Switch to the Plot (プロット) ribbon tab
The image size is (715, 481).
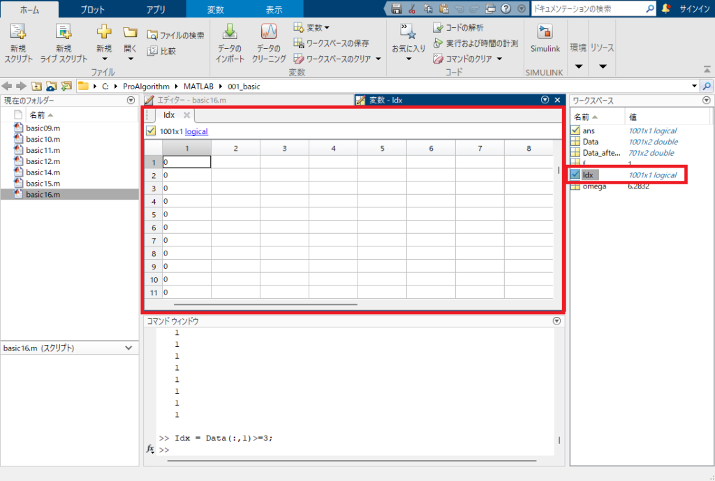coord(93,10)
